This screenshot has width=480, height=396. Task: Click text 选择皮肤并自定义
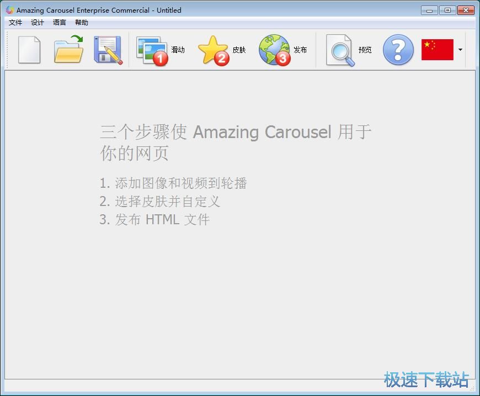[168, 202]
